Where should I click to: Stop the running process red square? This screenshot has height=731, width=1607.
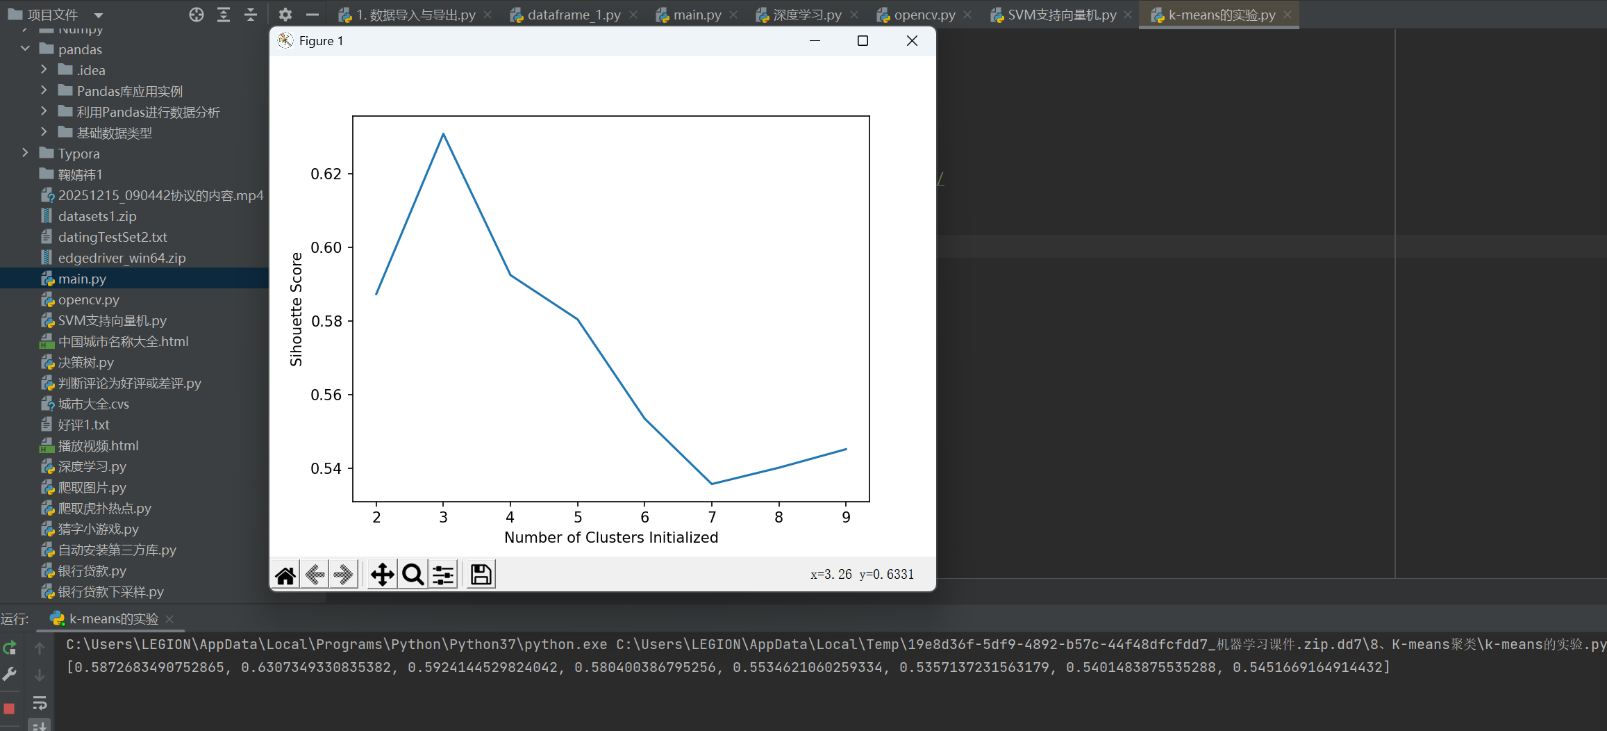tap(10, 709)
